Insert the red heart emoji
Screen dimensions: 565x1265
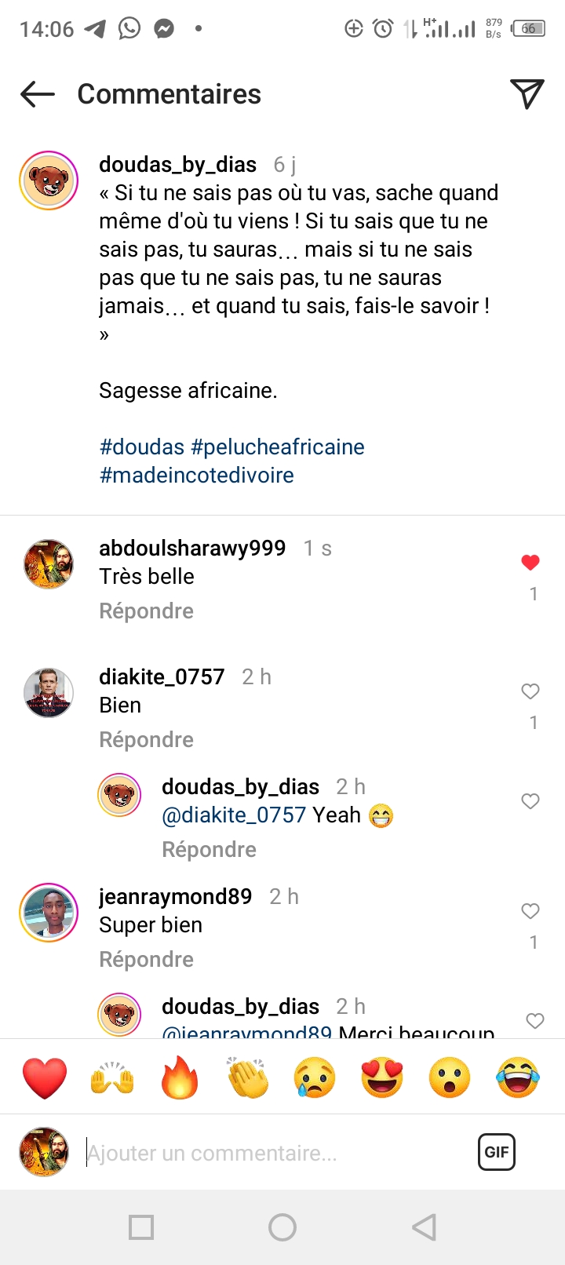(45, 1077)
